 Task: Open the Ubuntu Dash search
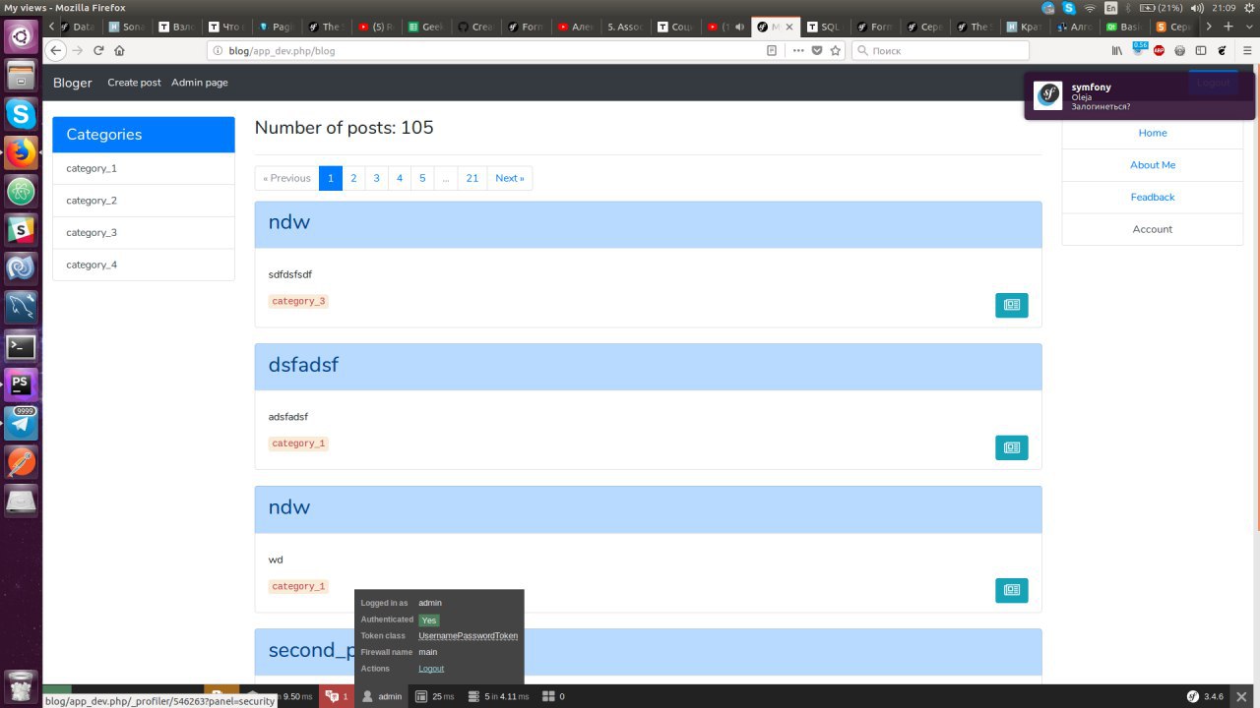[x=21, y=37]
